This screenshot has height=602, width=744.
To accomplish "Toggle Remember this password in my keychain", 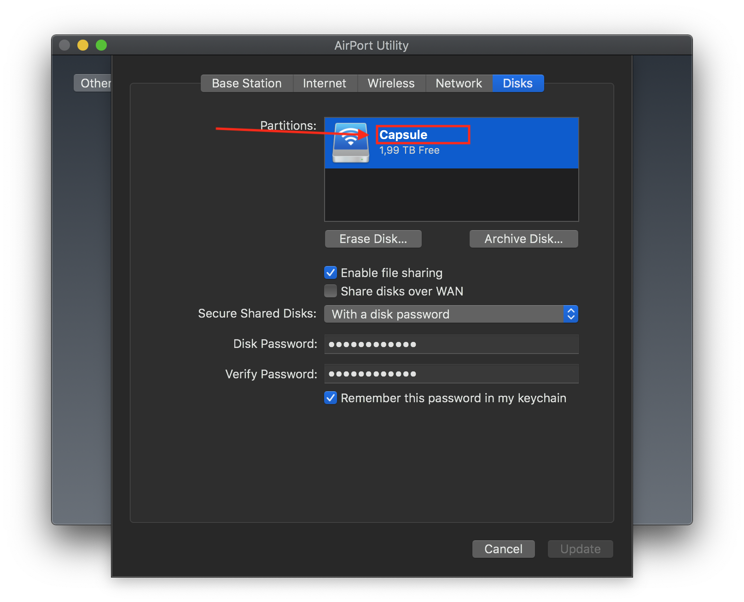I will (331, 398).
